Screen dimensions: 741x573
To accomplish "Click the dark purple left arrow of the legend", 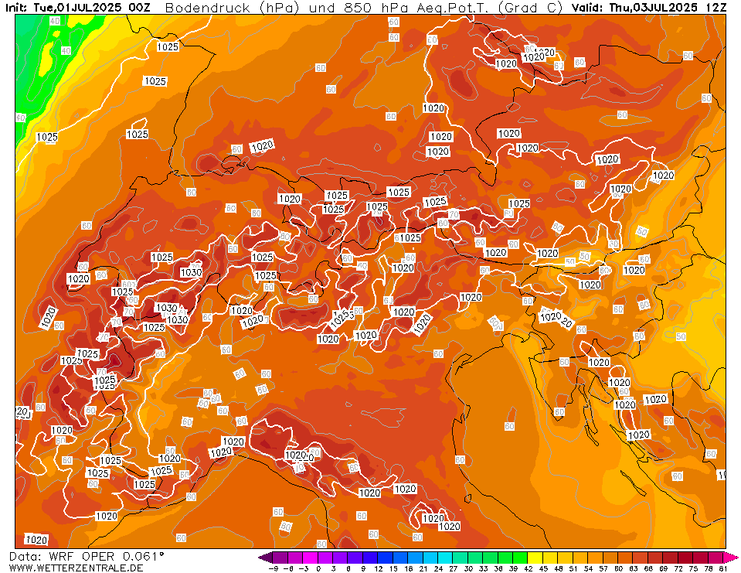I will tap(266, 558).
